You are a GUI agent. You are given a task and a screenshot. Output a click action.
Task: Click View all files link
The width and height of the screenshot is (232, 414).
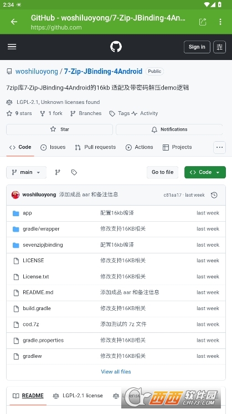click(116, 372)
